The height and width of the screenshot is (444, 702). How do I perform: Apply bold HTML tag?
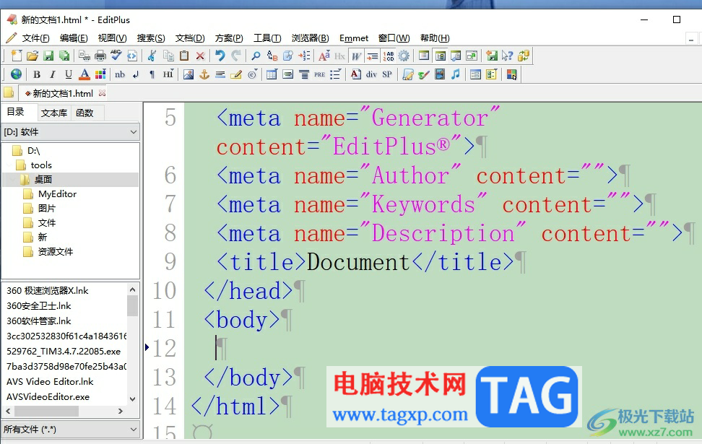tap(37, 74)
